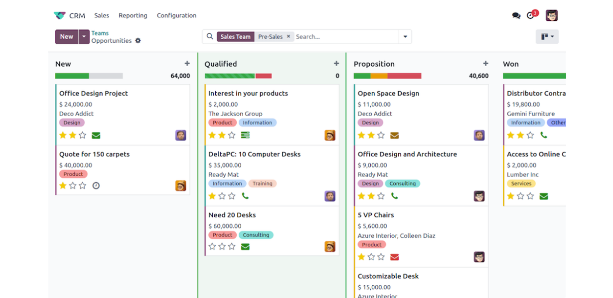This screenshot has width=613, height=298.
Task: Click orange segment of Proposition progress bar
Action: 379,76
